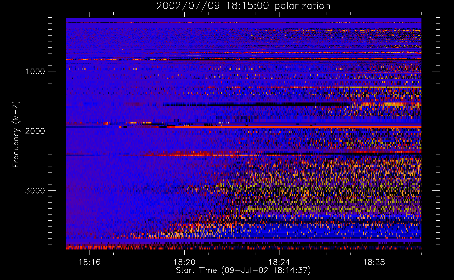Viewport: 454px width, 280px height.
Task: Click the 18:20 time tick label
Action: (184, 262)
